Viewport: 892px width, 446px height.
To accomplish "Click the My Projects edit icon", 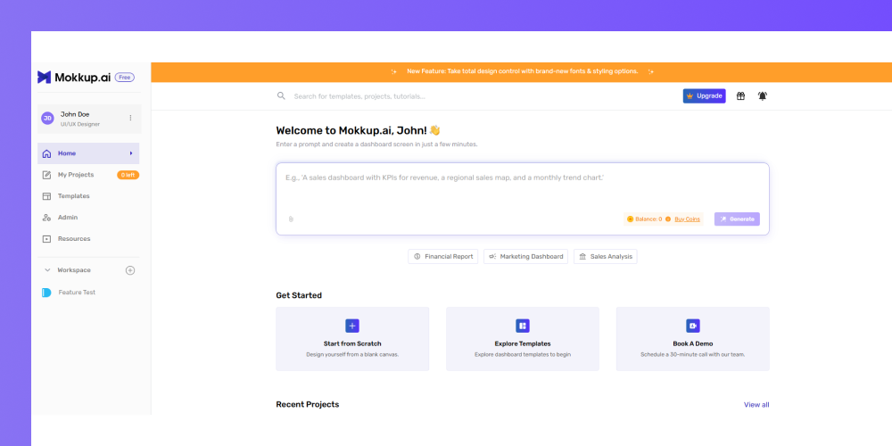I will point(46,175).
